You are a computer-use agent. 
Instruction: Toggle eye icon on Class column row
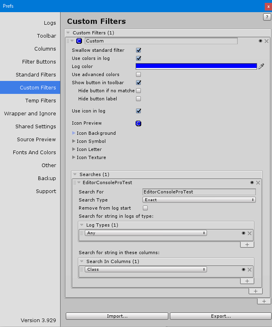pyautogui.click(x=243, y=270)
